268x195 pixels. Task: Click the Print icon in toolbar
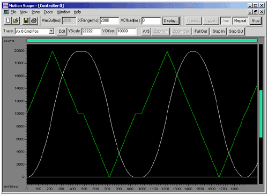pyautogui.click(x=34, y=20)
